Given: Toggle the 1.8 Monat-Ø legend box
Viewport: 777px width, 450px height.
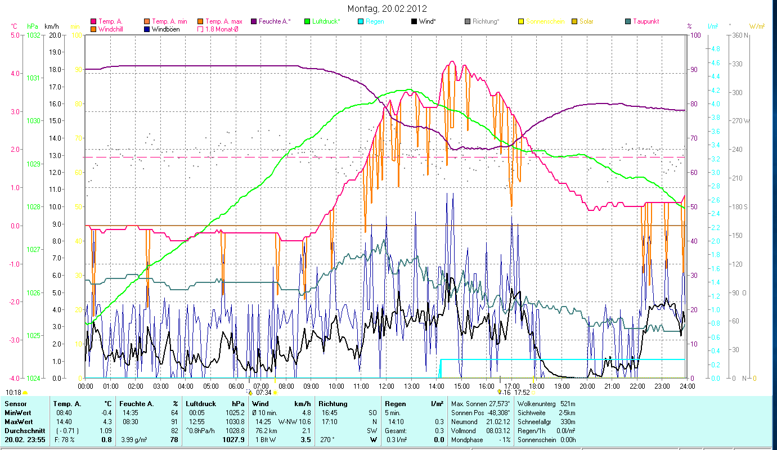Looking at the screenshot, I should click(x=200, y=29).
